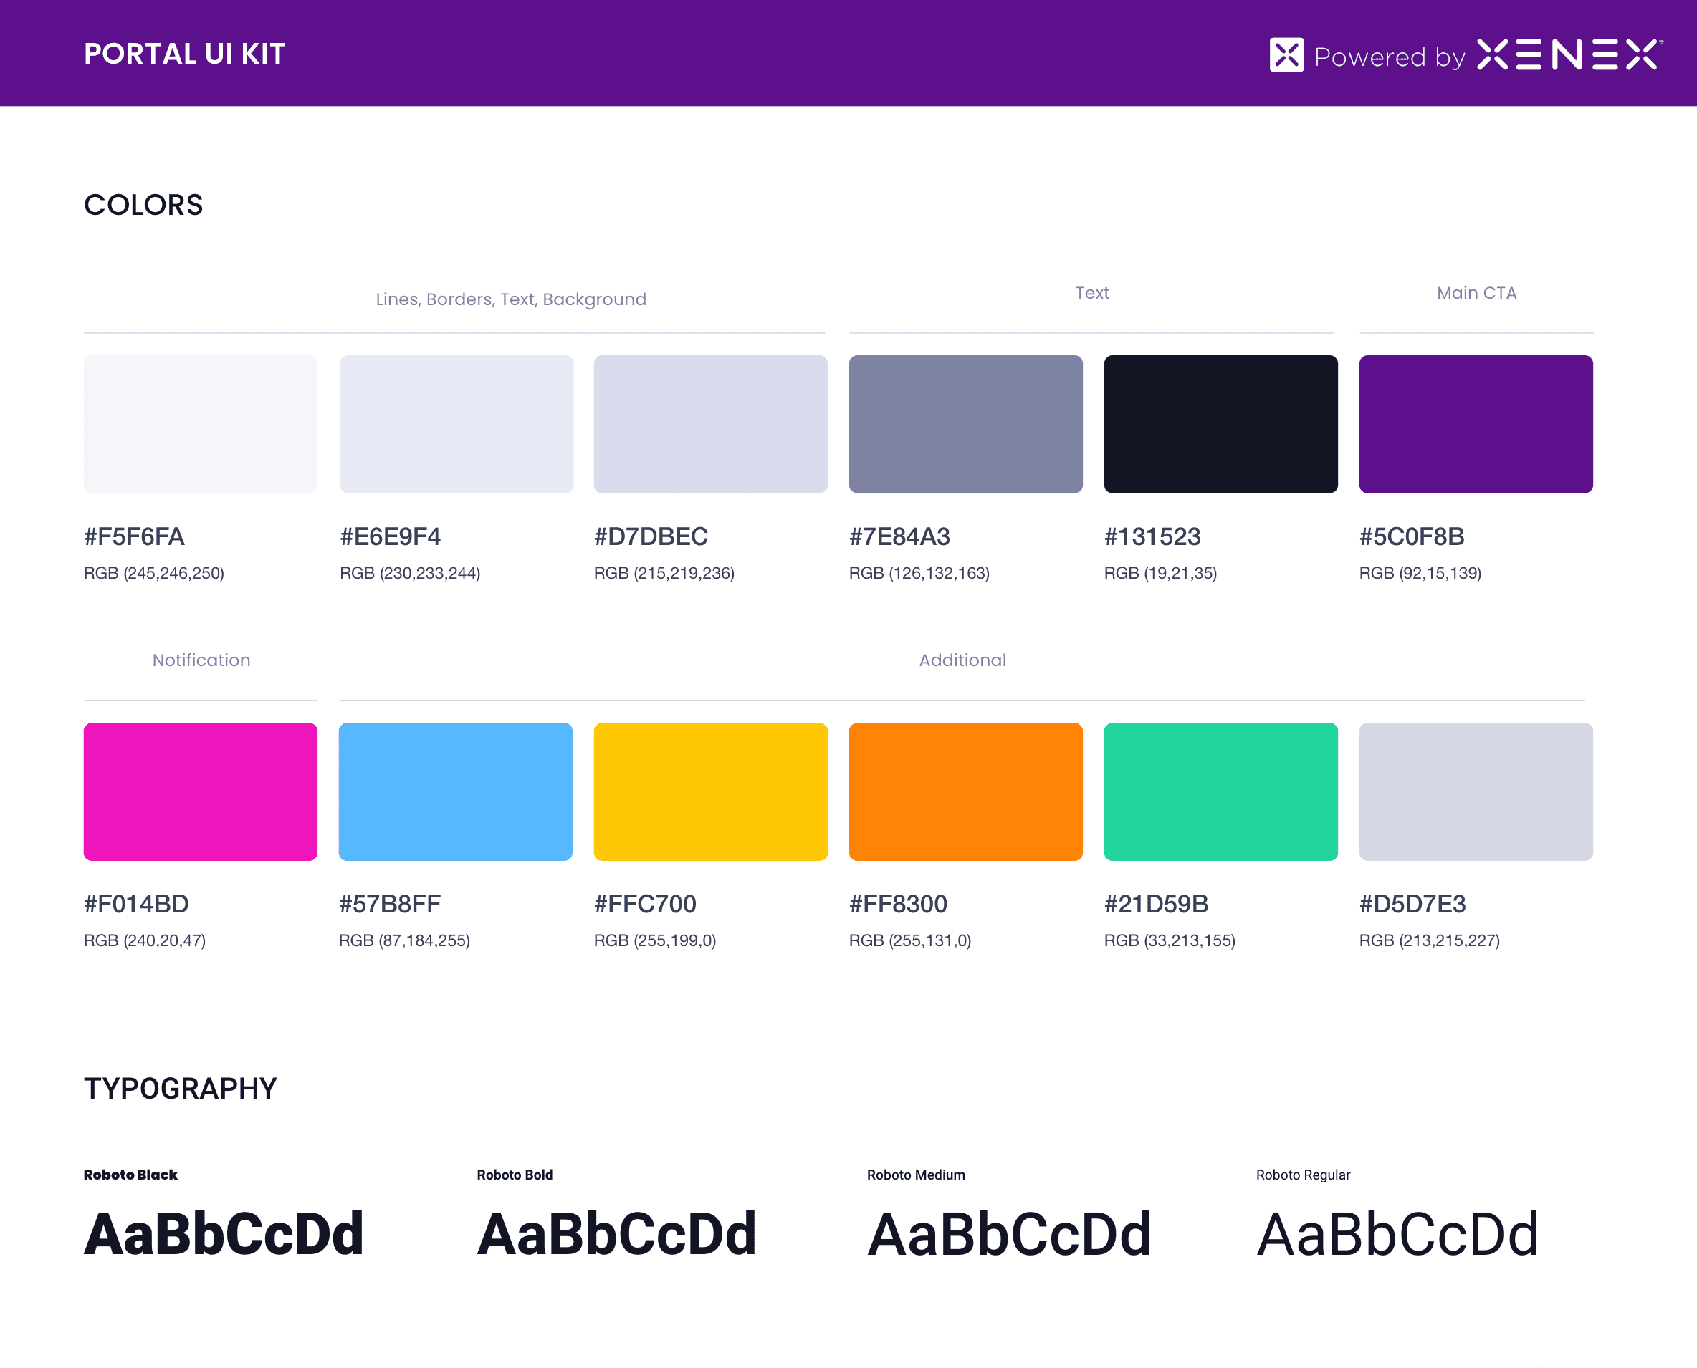1697x1368 pixels.
Task: Click the purple Main CTA swatch
Action: click(1476, 424)
